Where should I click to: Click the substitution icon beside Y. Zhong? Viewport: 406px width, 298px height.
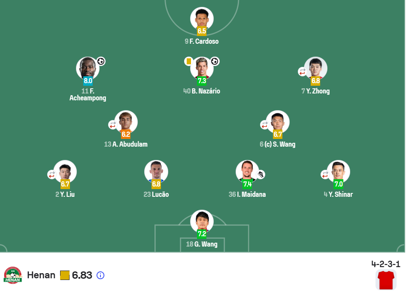(x=303, y=72)
